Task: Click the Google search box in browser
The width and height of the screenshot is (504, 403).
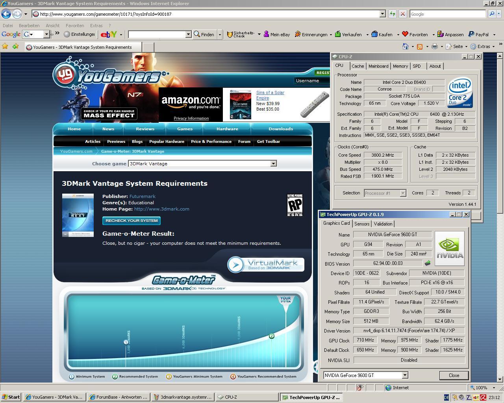Action: coord(447,14)
